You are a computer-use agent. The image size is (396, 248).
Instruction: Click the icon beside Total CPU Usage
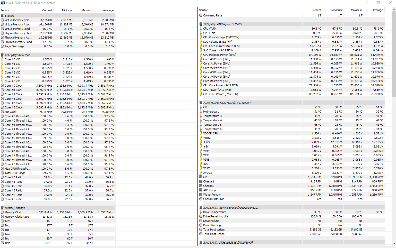2,173
